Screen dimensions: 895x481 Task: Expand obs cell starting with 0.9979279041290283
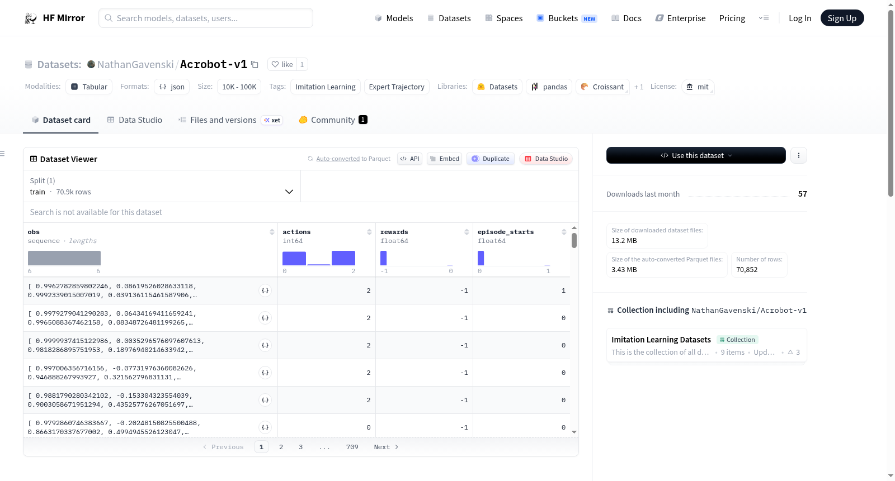click(x=265, y=318)
